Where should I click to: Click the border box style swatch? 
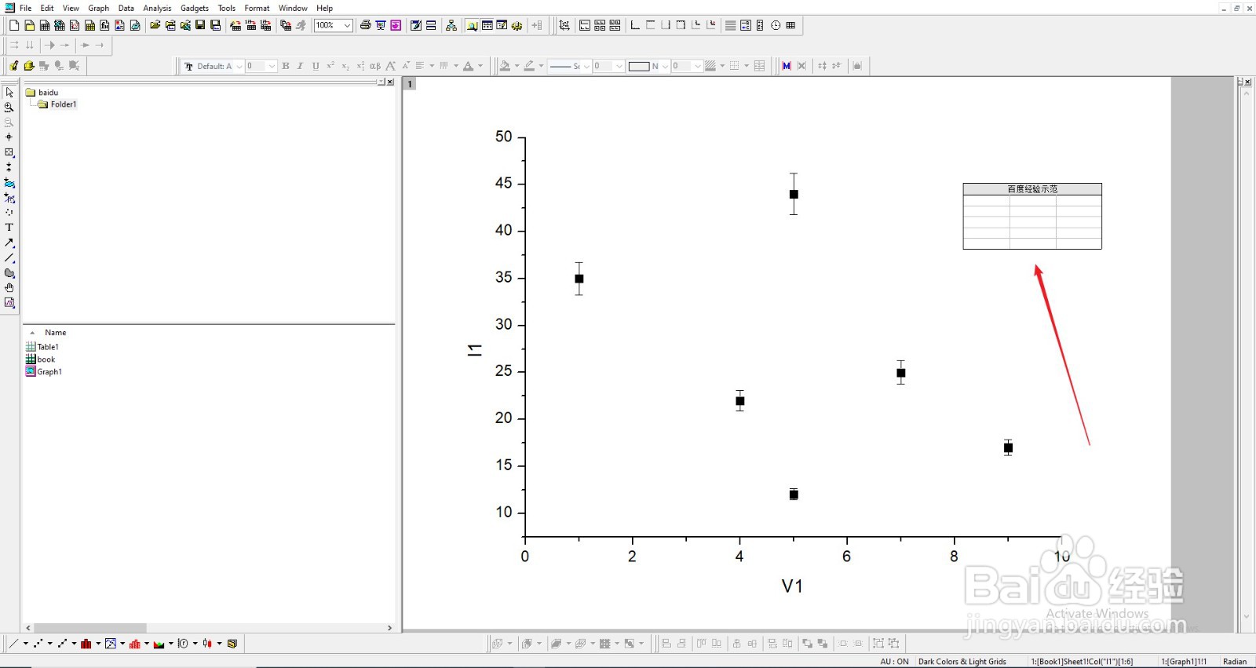point(639,66)
